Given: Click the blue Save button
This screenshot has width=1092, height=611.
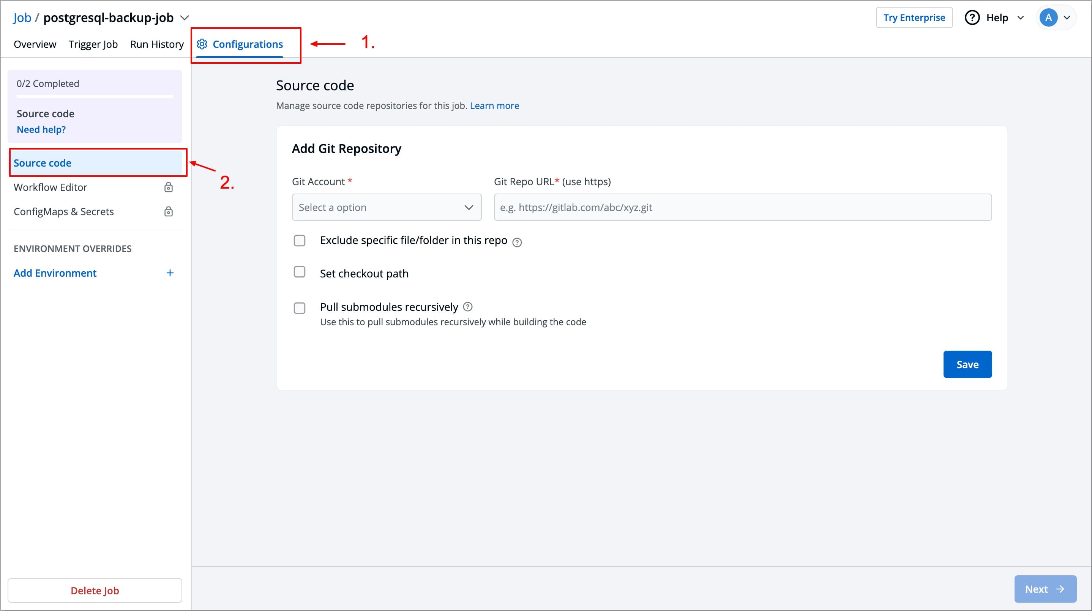Looking at the screenshot, I should coord(967,364).
